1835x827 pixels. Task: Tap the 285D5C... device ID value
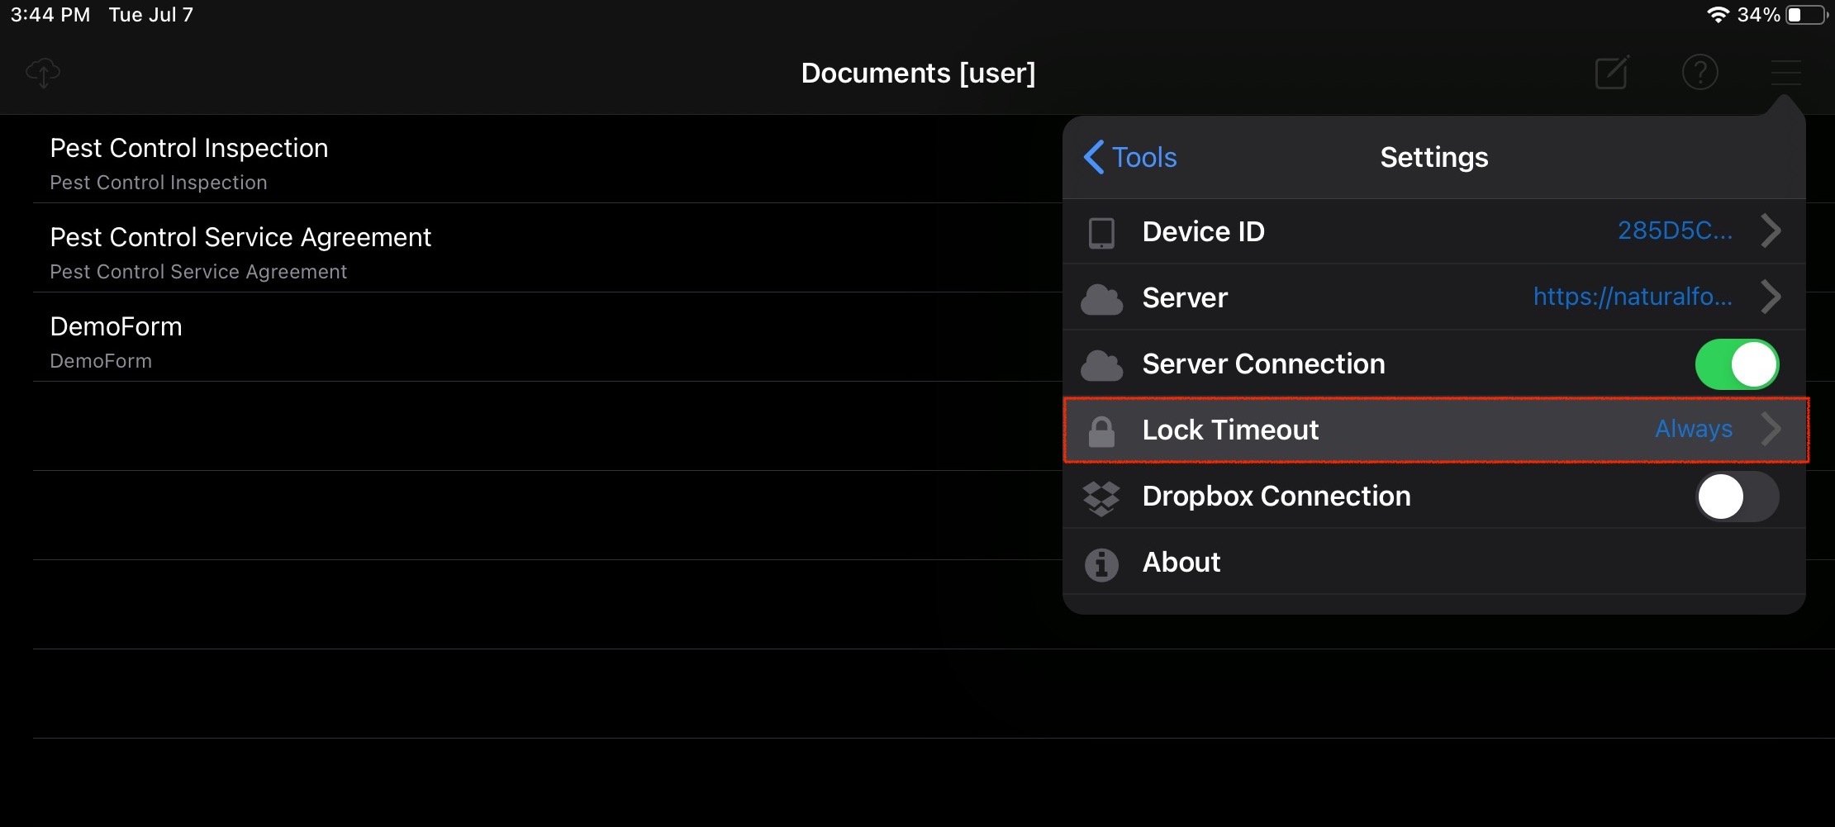pyautogui.click(x=1675, y=231)
